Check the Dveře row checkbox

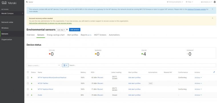(28, 95)
